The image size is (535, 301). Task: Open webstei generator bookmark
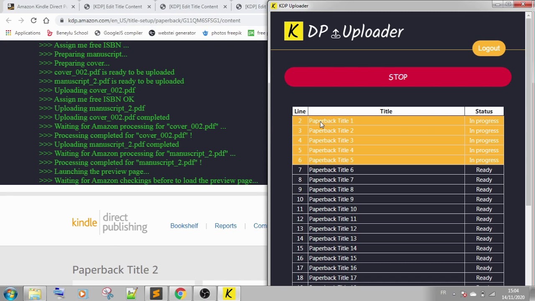coord(172,33)
